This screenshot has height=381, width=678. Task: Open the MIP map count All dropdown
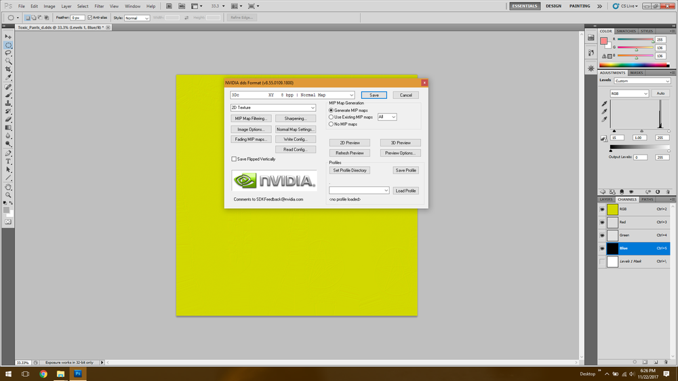[387, 117]
